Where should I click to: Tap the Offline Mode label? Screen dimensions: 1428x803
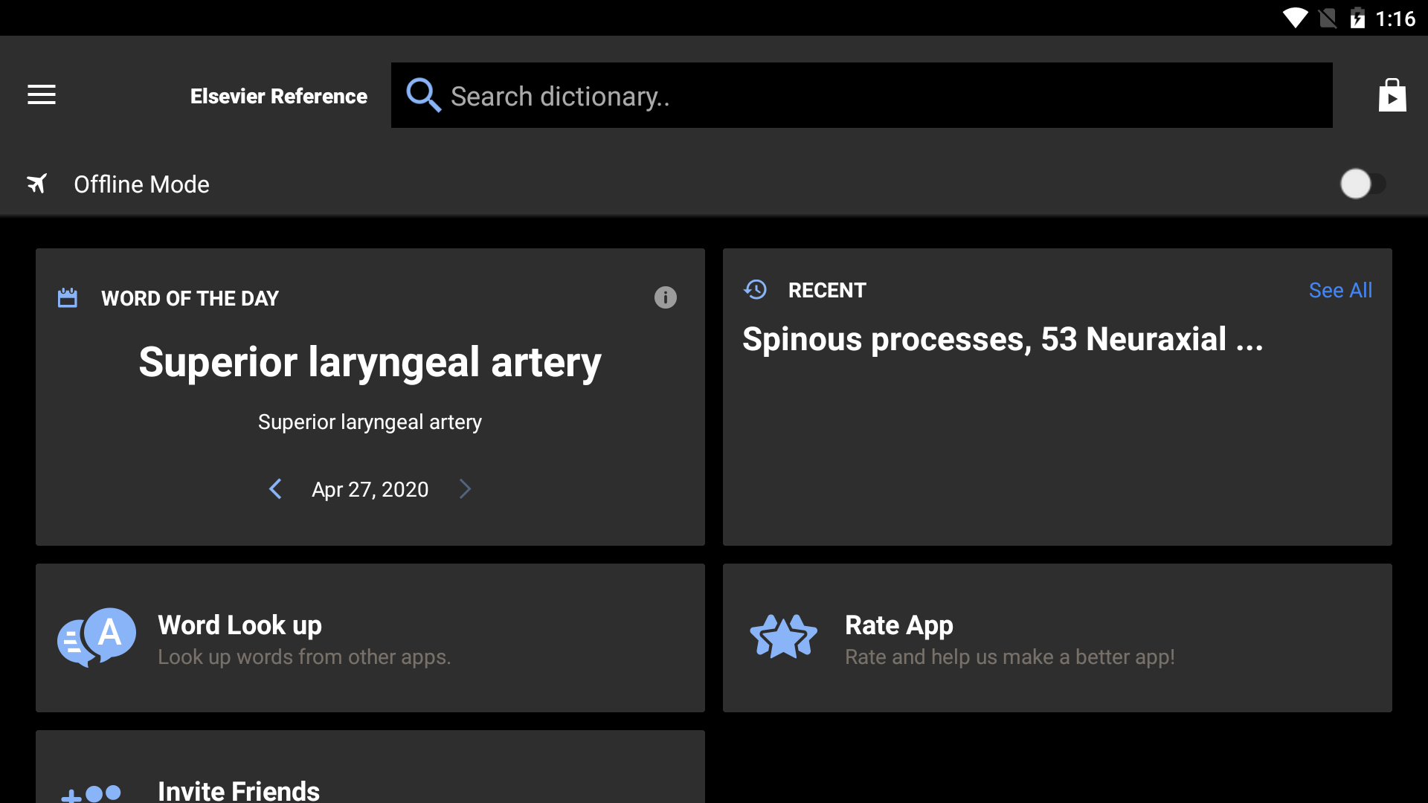coord(141,184)
